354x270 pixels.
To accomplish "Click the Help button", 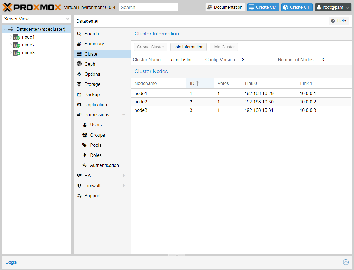I will tap(339, 21).
